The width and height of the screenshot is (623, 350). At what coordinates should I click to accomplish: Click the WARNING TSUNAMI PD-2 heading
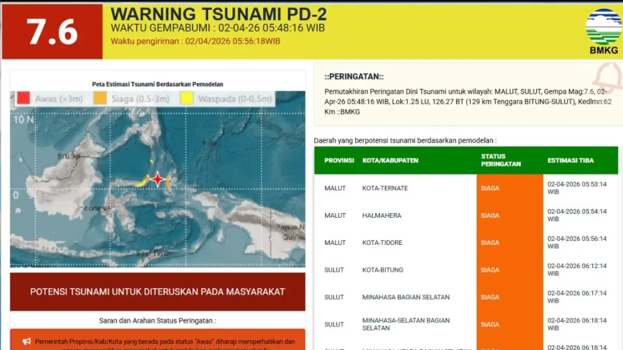[219, 13]
